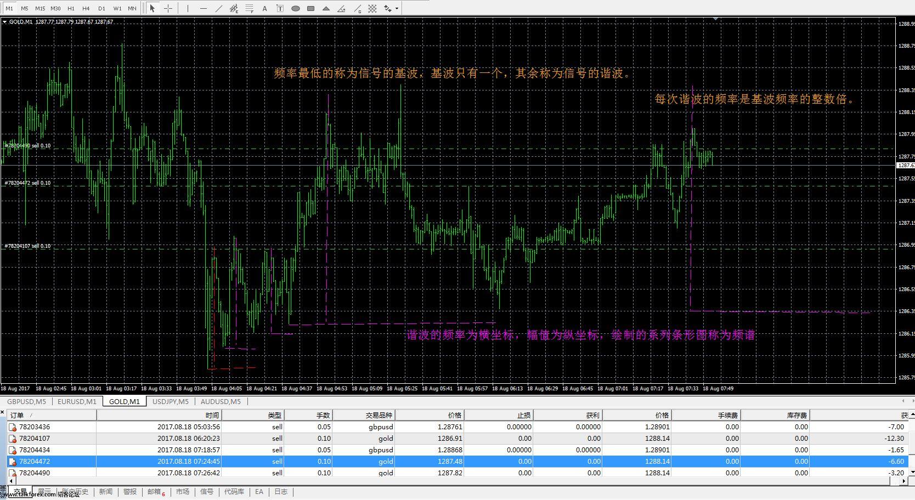Screen dimensions: 915x500
Task: Click order icon for ticket 78204472
Action: [13, 462]
